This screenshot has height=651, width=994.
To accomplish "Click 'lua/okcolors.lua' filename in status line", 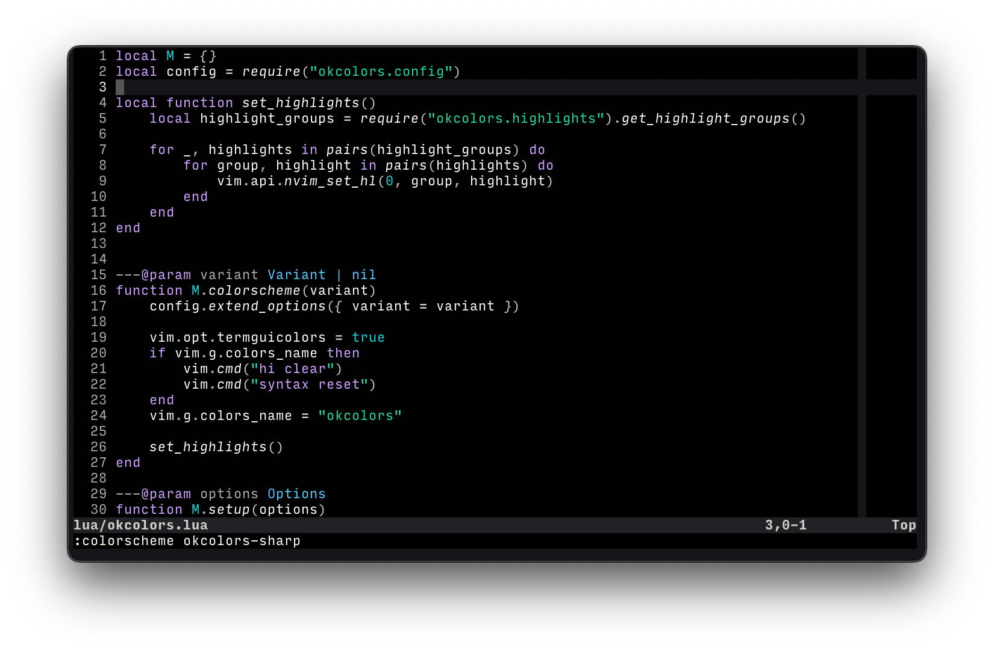I will (x=140, y=525).
